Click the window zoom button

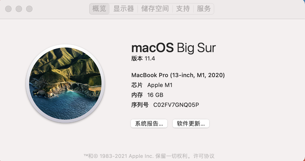(29, 9)
